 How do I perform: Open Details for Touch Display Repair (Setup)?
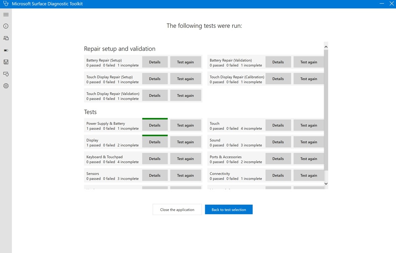pyautogui.click(x=155, y=78)
